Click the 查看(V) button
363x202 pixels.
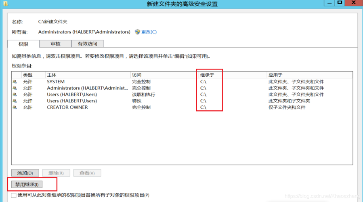[87, 173]
